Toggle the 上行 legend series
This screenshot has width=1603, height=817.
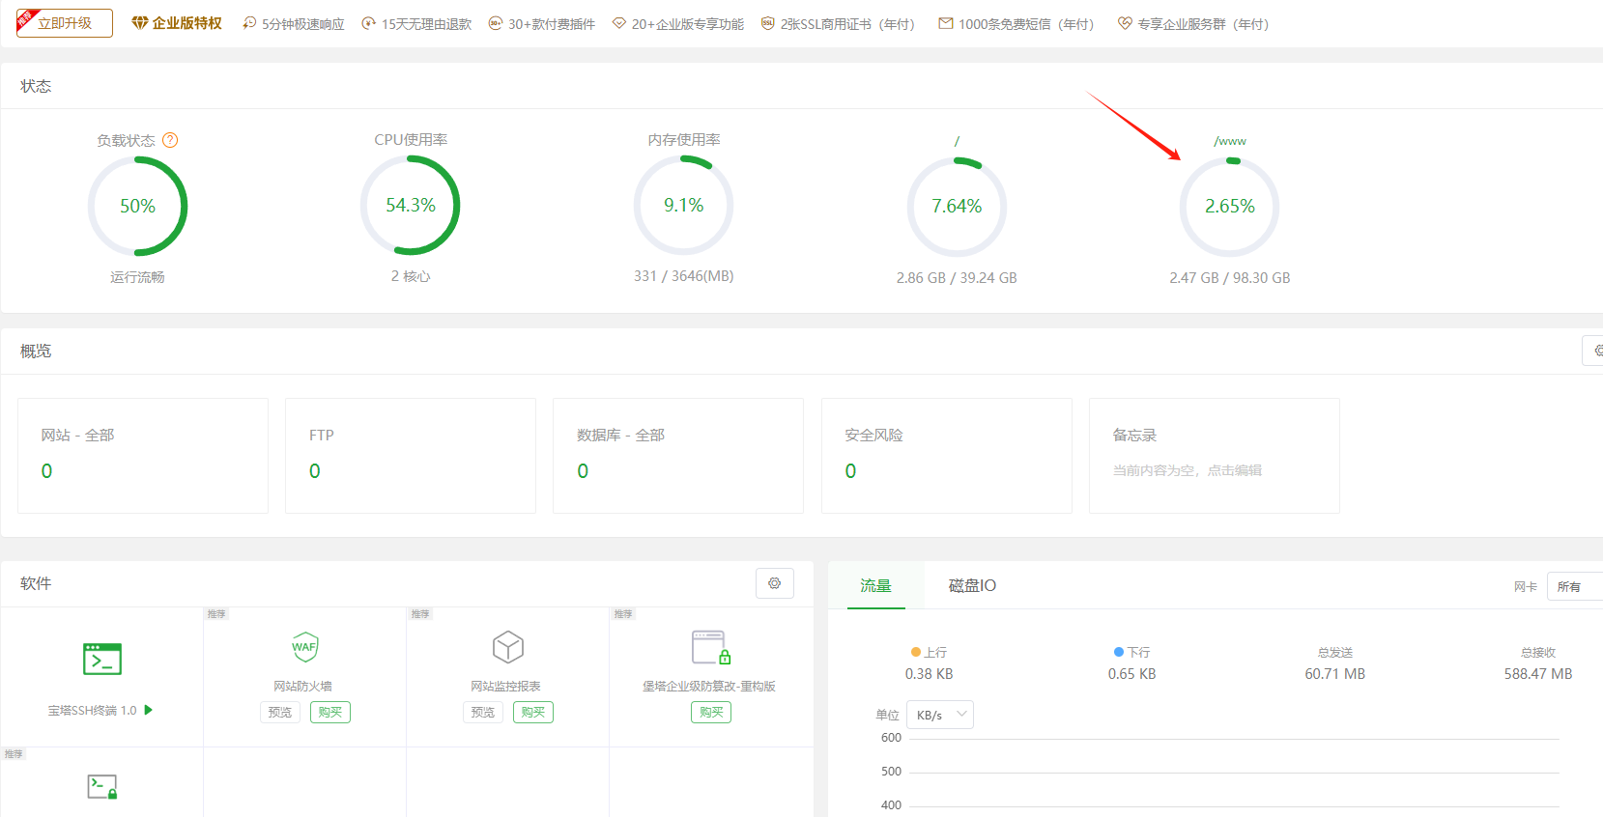click(x=929, y=653)
